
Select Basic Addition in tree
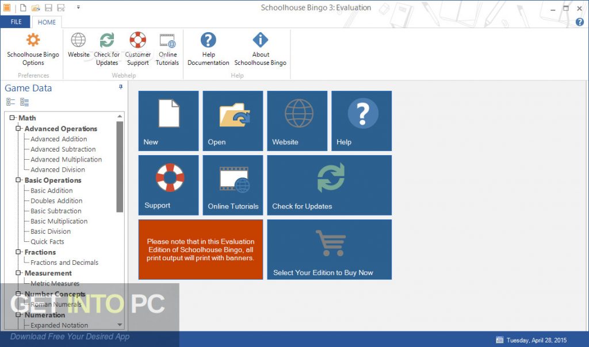(x=52, y=191)
